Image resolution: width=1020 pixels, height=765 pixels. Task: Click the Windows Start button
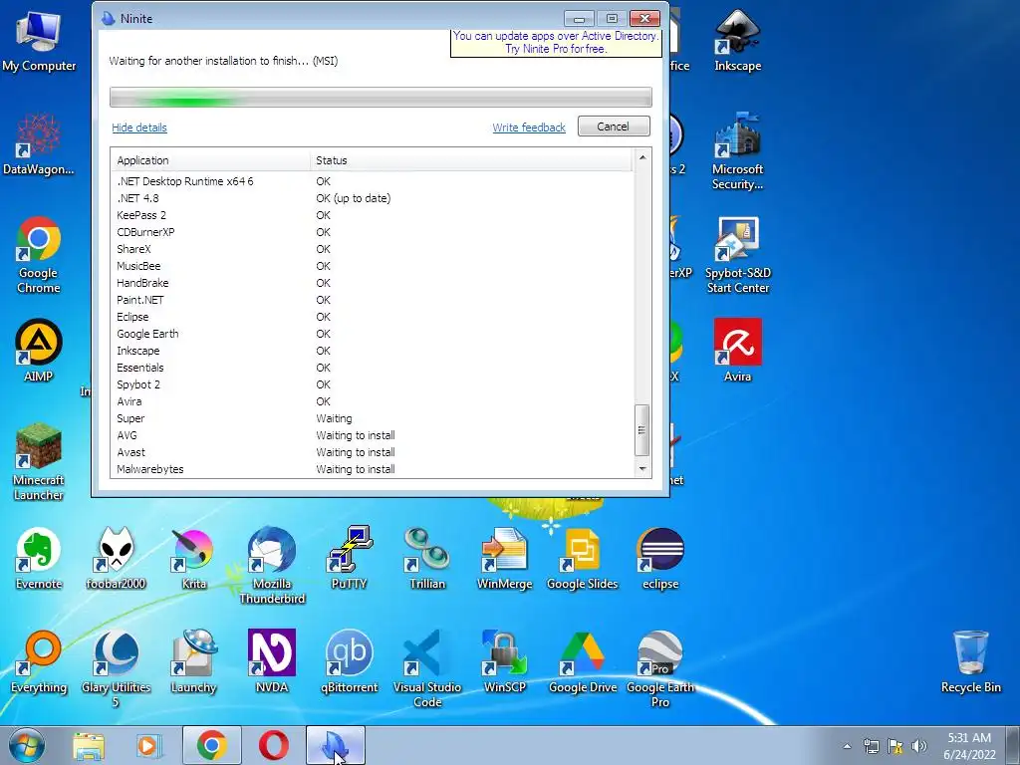pos(26,745)
